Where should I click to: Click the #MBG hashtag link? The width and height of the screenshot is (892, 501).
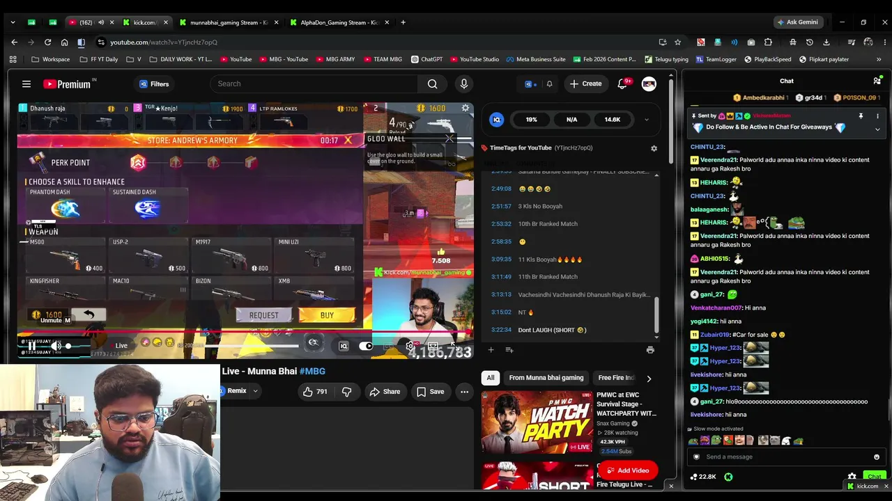pos(312,371)
